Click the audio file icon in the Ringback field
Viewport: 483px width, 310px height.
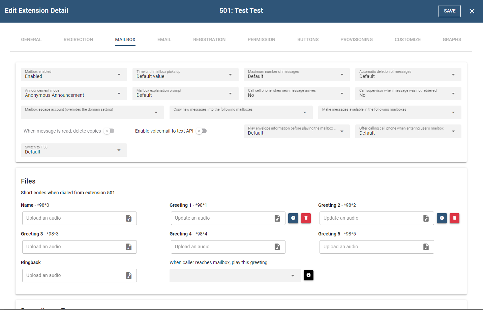click(x=129, y=276)
